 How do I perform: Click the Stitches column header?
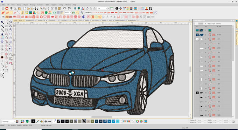(x=218, y=23)
